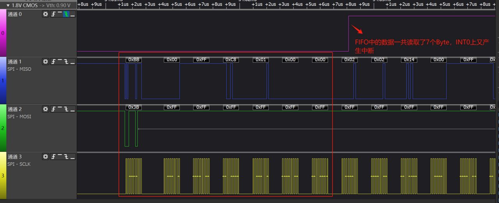Open settings gear for 通道 2
The width and height of the screenshot is (499, 203).
tap(46, 109)
